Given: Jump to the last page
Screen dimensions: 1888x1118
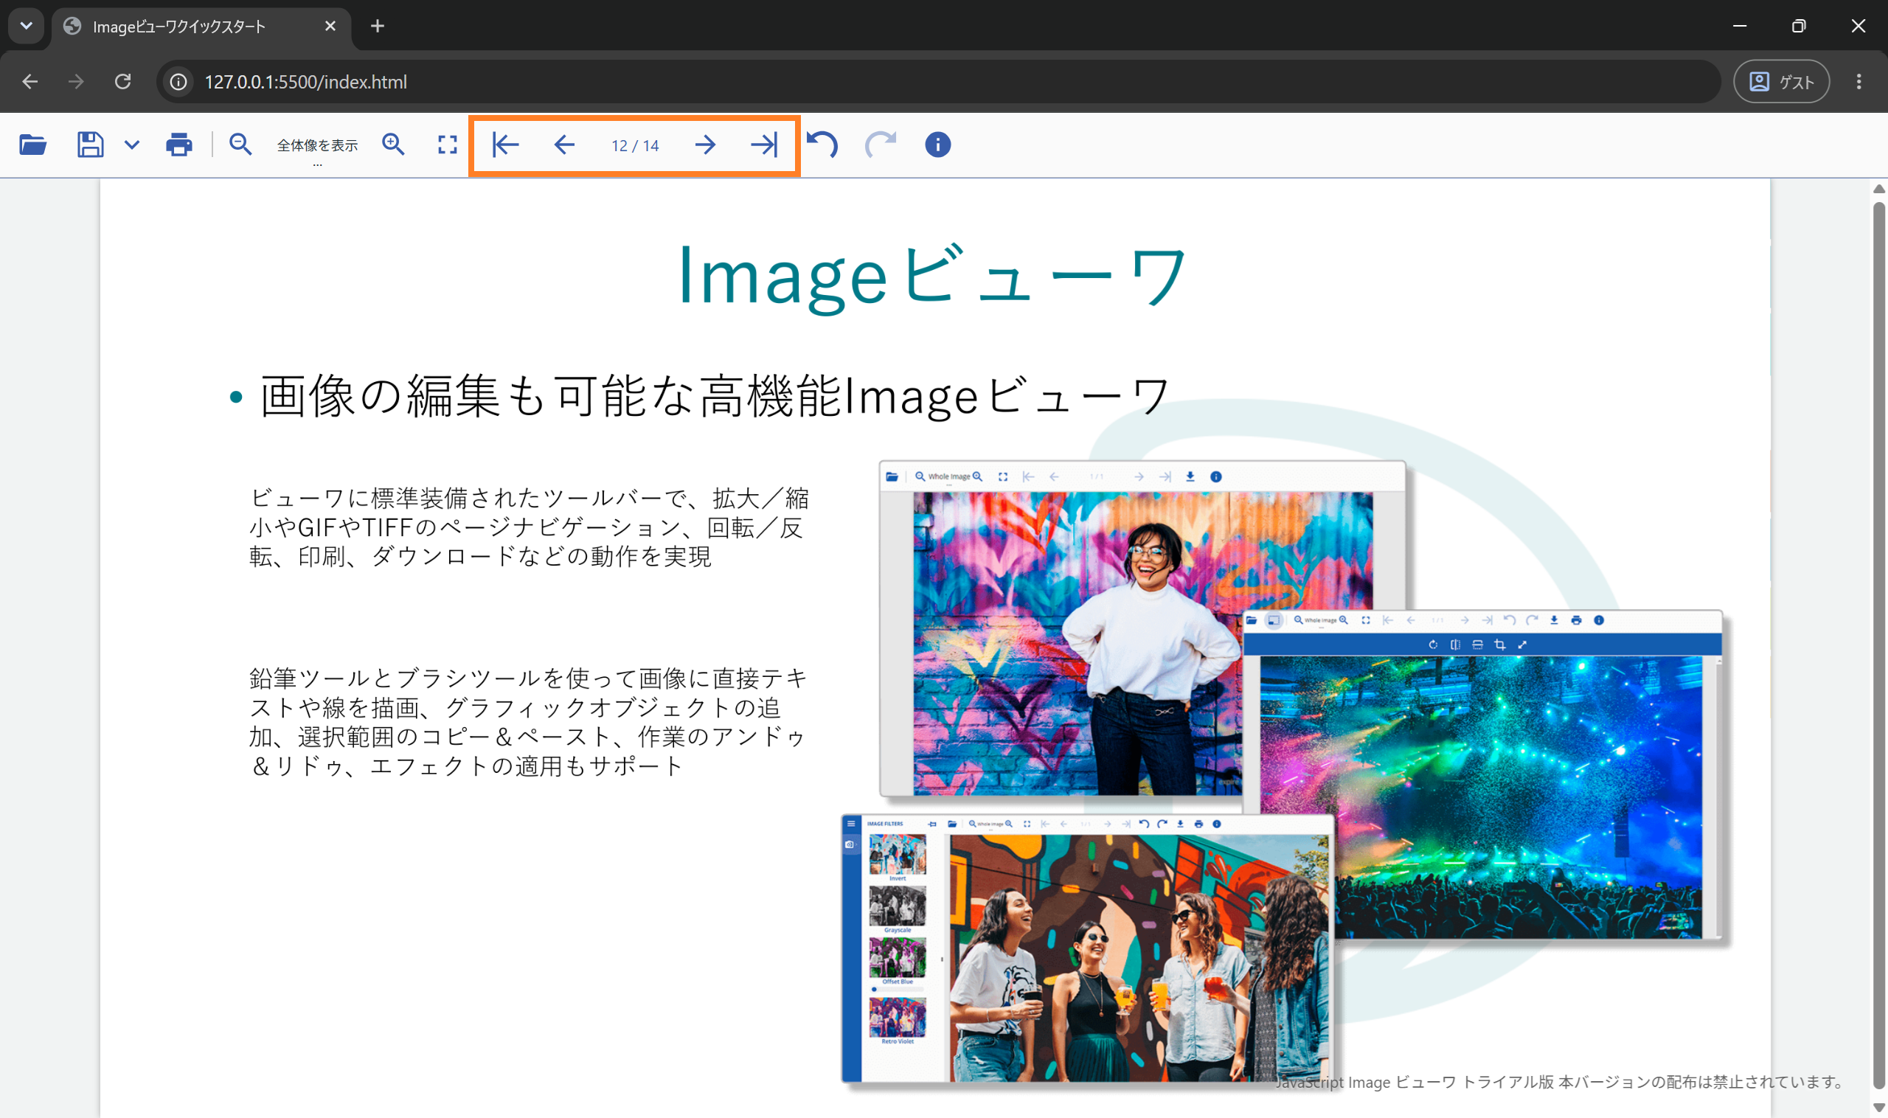Looking at the screenshot, I should pos(764,145).
